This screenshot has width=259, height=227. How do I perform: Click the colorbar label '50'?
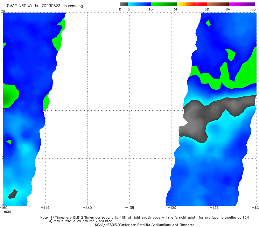pos(207,9)
